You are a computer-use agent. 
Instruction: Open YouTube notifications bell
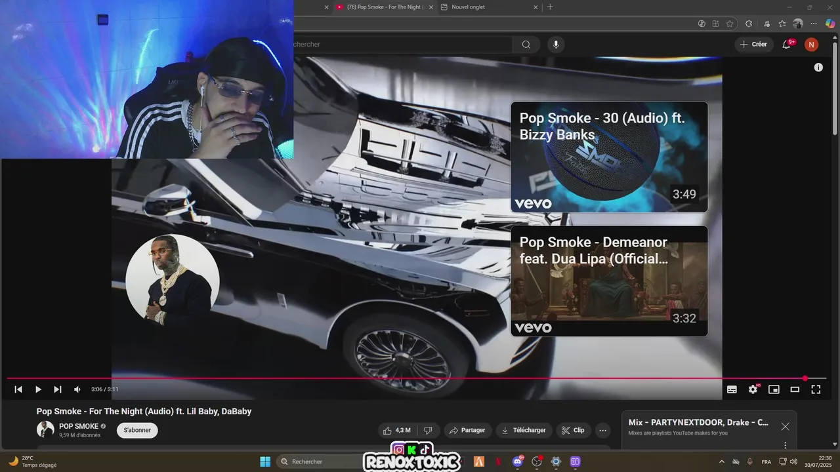787,44
